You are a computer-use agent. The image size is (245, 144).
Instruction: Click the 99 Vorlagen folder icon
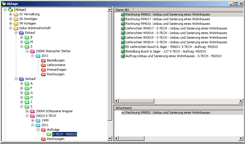(16, 23)
